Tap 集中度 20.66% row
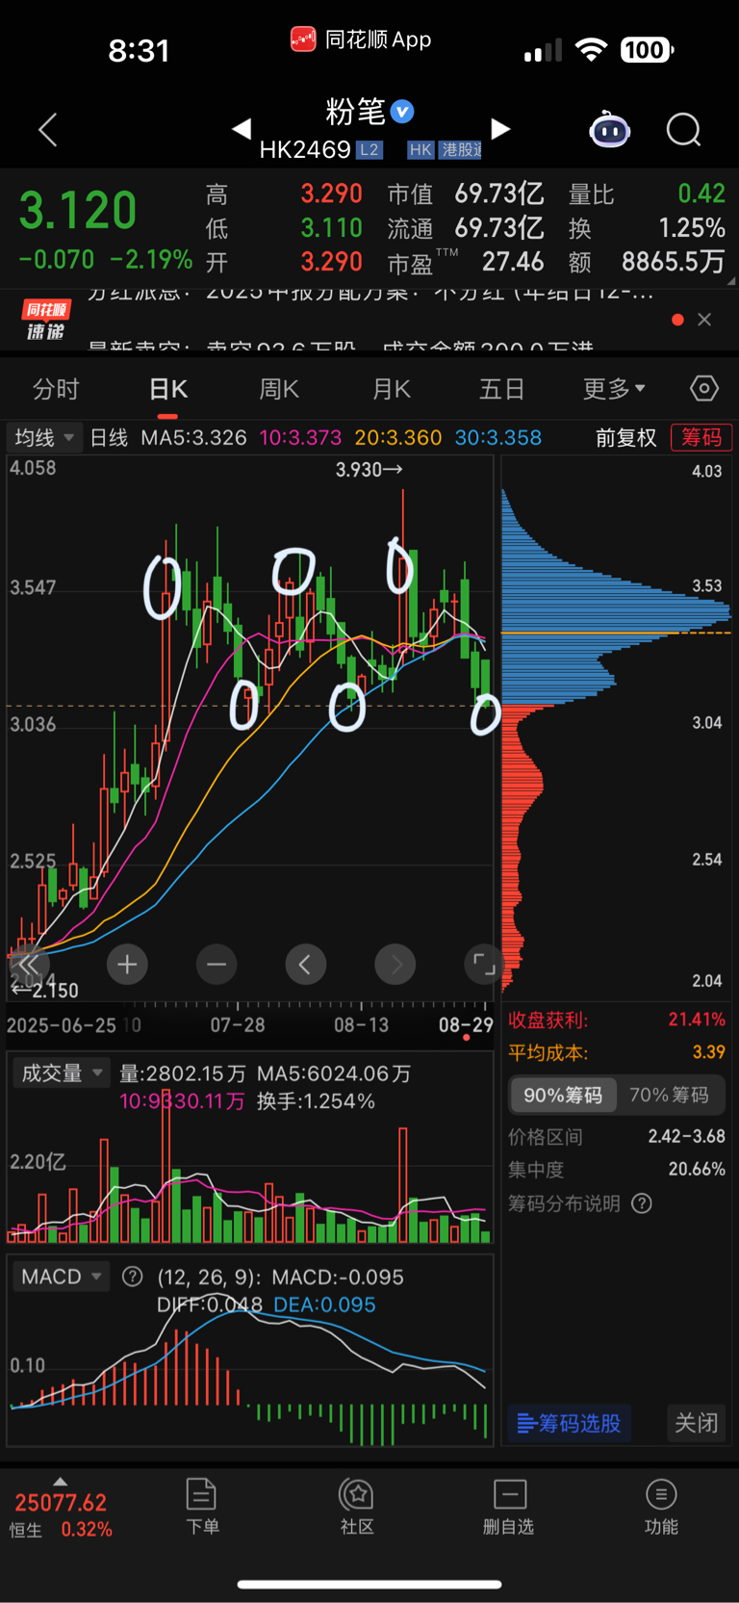The image size is (739, 1603). (x=617, y=1170)
